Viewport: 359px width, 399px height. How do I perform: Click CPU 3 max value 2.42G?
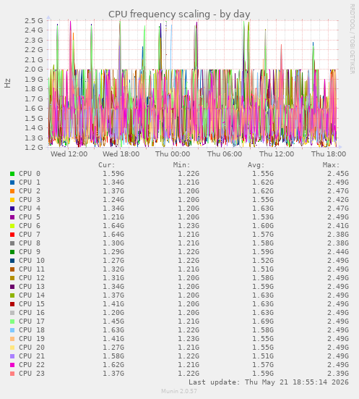pyautogui.click(x=337, y=200)
